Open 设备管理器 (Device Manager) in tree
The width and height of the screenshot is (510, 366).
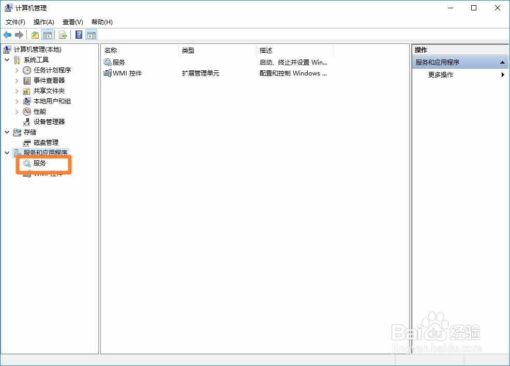(x=26, y=121)
